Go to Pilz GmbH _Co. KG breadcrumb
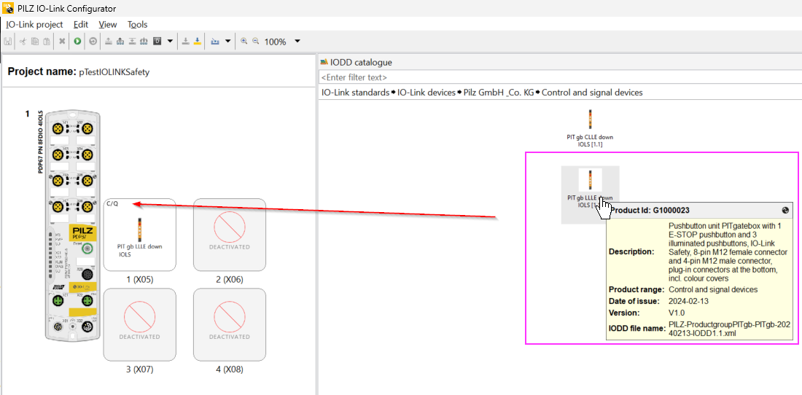 (498, 93)
